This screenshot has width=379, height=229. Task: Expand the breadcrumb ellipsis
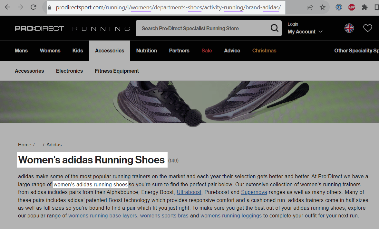pos(39,145)
